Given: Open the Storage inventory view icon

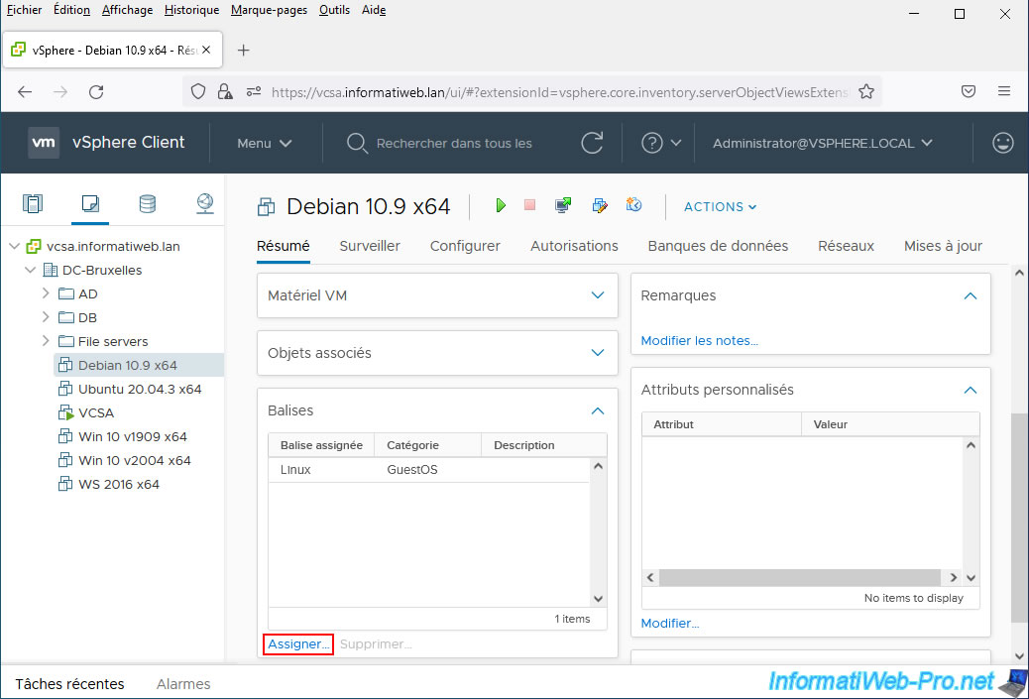Looking at the screenshot, I should pos(147,204).
